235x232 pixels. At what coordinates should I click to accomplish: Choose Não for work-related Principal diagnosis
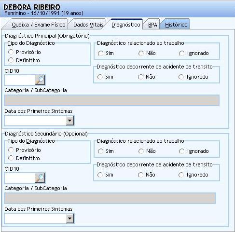[x=141, y=53]
